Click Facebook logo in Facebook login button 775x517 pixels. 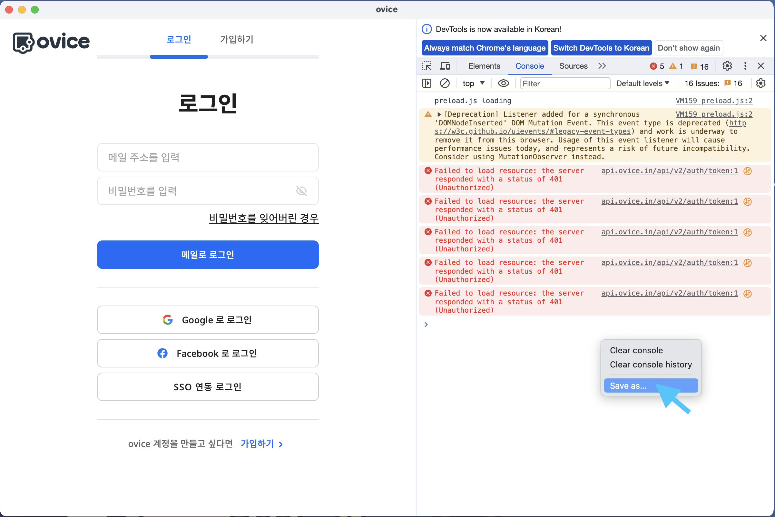coord(162,353)
